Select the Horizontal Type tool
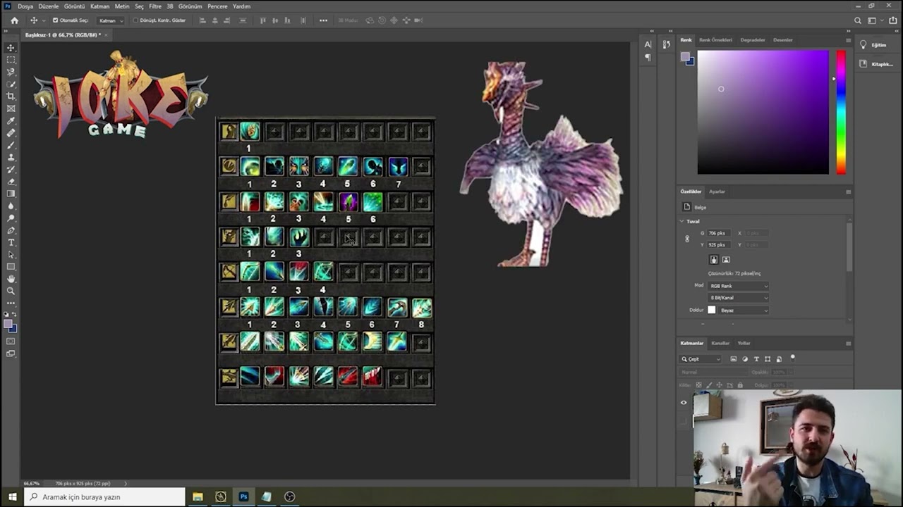The image size is (903, 507). coord(11,242)
